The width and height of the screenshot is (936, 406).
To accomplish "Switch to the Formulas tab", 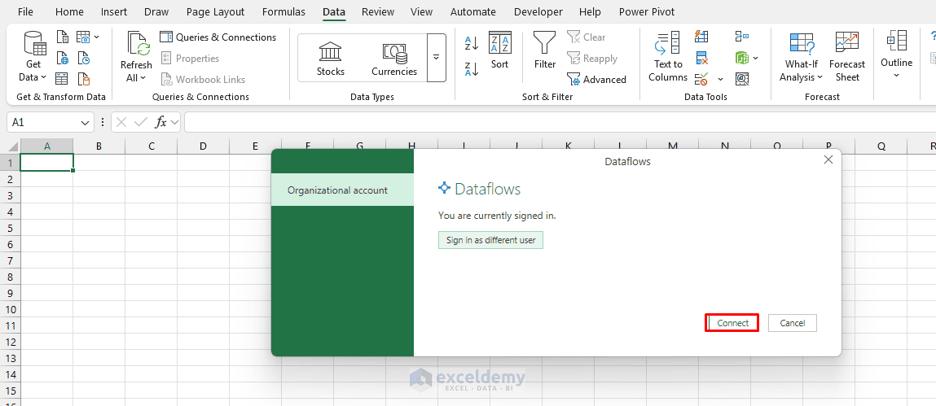I will click(283, 12).
